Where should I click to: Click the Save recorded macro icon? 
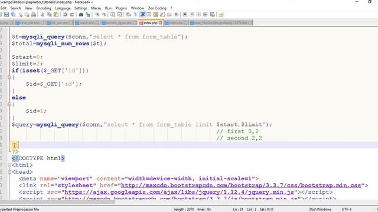point(212,15)
